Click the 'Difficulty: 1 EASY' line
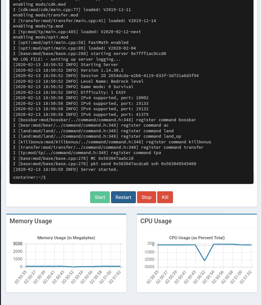Screen dimensions: 262x305 pyautogui.click(x=70, y=93)
